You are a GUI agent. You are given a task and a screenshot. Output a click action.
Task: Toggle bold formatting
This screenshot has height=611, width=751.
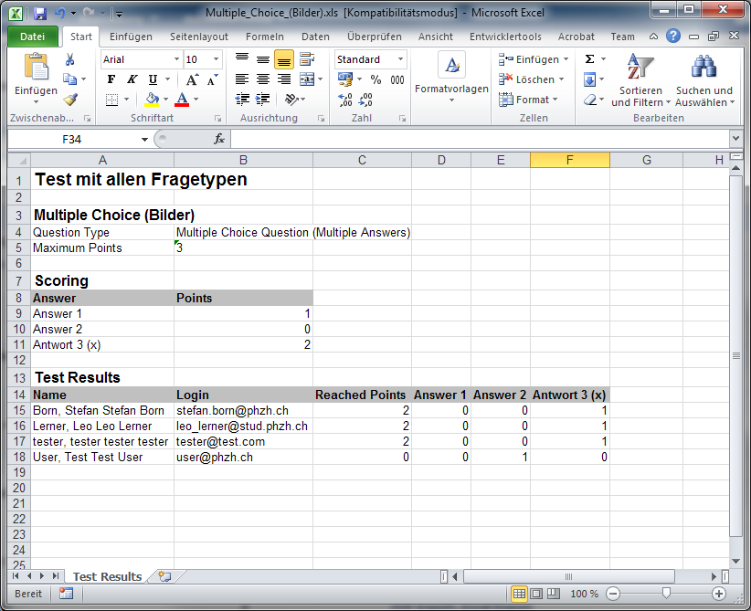(111, 79)
